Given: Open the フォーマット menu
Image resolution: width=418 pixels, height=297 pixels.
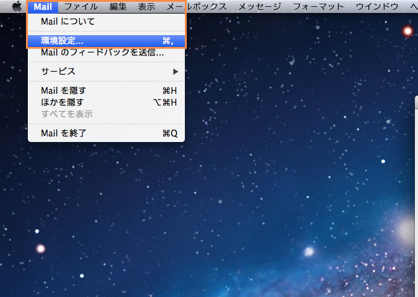Looking at the screenshot, I should coord(319,7).
